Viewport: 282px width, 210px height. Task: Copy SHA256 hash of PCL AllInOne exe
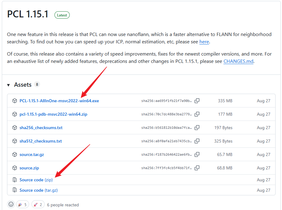(x=197, y=101)
